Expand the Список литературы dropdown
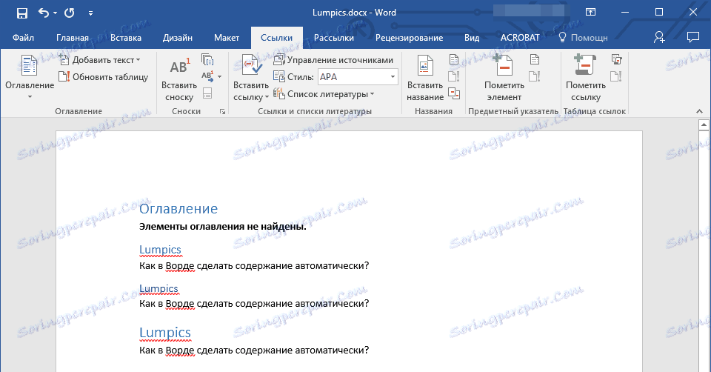 [324, 94]
